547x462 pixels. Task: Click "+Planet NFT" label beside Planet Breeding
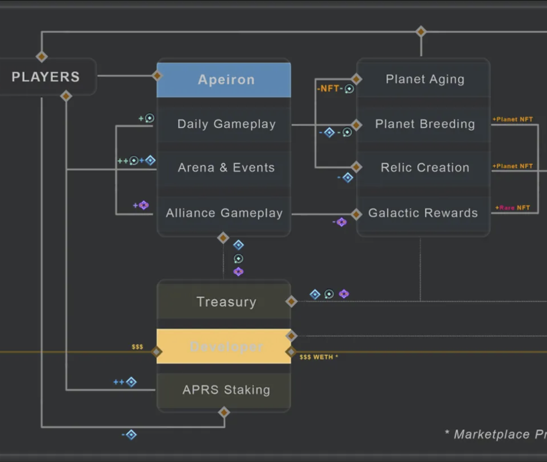tap(513, 119)
